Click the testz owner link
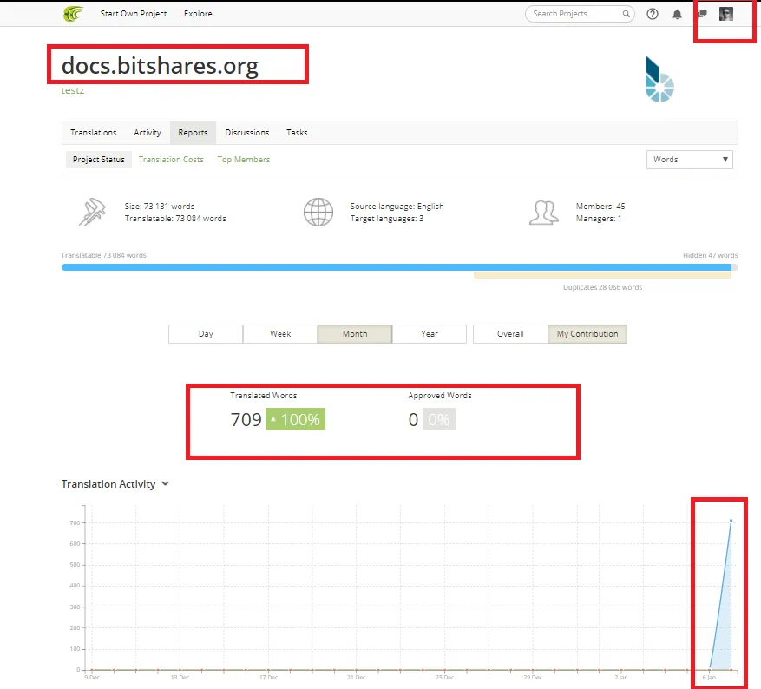761x689 pixels. click(73, 91)
